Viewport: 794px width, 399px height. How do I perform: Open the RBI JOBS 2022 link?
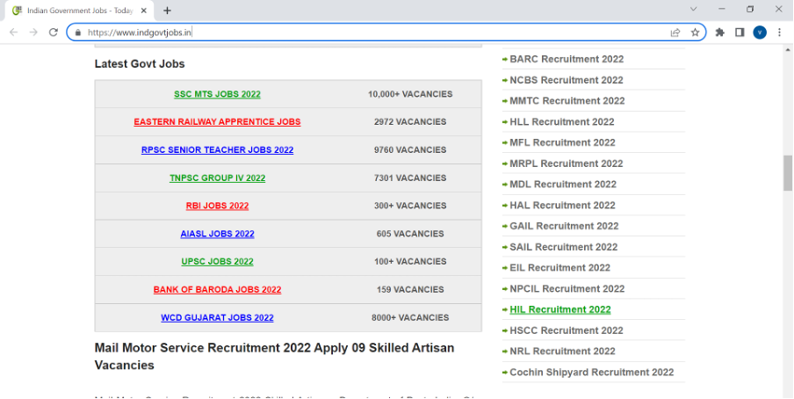click(217, 206)
